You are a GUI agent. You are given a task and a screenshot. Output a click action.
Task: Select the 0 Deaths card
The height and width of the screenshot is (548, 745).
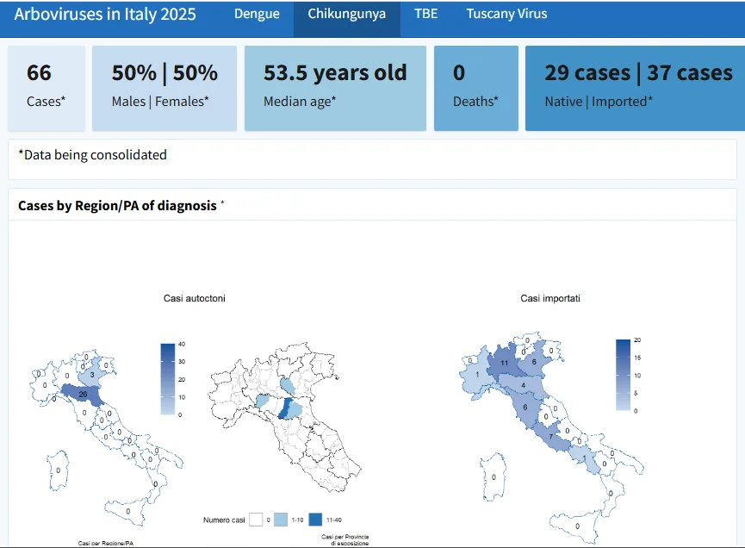point(476,89)
